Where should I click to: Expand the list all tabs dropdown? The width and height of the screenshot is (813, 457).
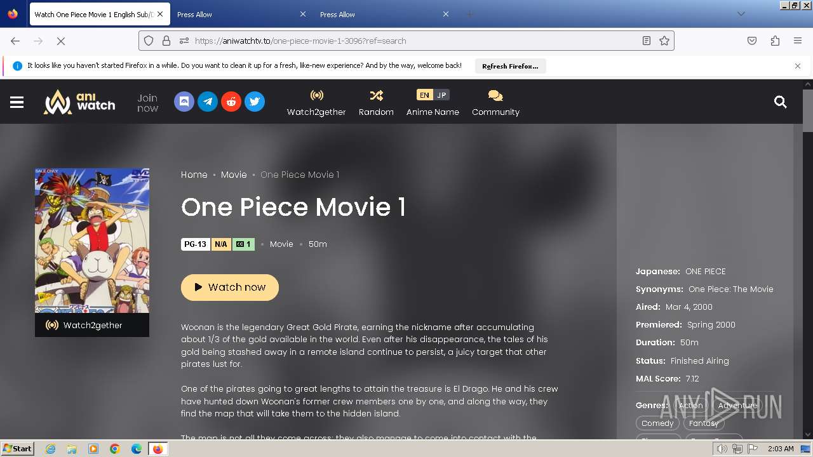(741, 14)
